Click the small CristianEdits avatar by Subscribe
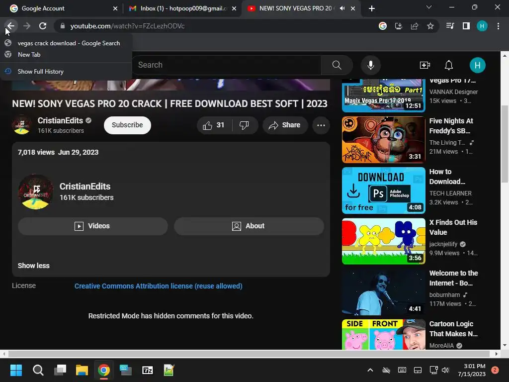509x382 pixels. 22,125
